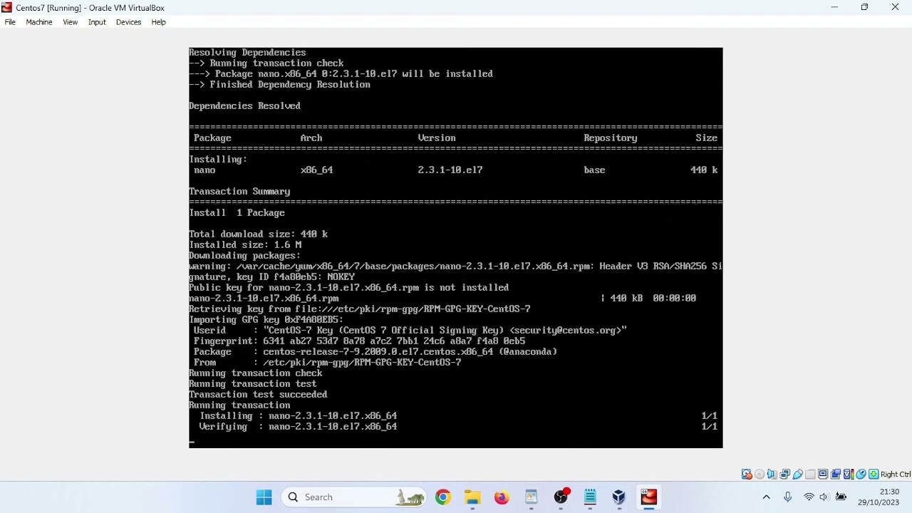This screenshot has height=513, width=912.
Task: Click the hard disk activity status icon
Action: (x=747, y=474)
